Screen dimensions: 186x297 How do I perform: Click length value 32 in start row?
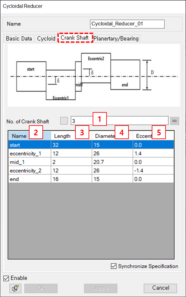point(72,145)
